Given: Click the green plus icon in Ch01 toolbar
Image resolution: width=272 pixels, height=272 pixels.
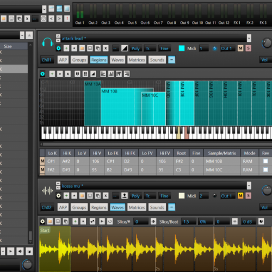Looking at the screenshot, I should click(x=66, y=48).
